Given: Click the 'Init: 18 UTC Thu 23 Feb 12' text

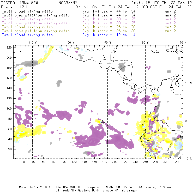Looking at the screenshot, I should (x=162, y=3).
